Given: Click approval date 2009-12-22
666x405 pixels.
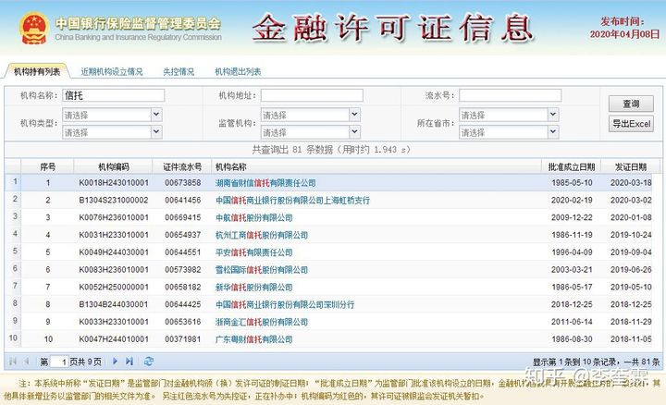Looking at the screenshot, I should click(x=572, y=218).
